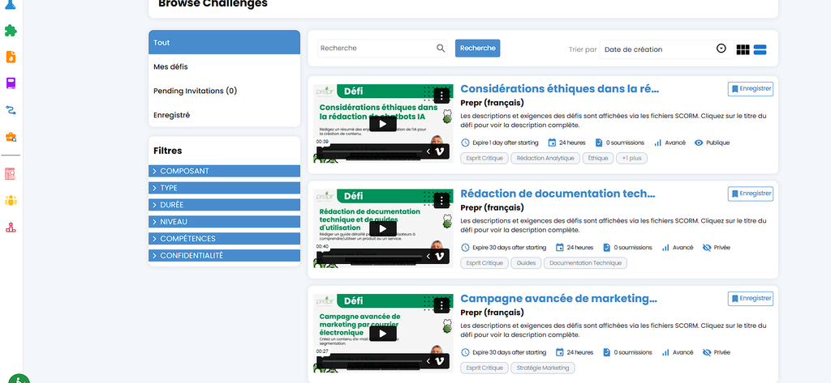831x383 pixels.
Task: Click Privée crossed-eye icon on Campagne avancée card
Action: [707, 352]
